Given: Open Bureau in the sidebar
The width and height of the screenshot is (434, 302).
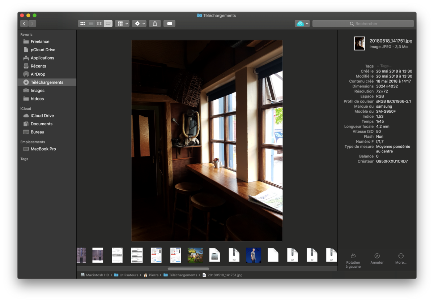Looking at the screenshot, I should click(x=47, y=132).
